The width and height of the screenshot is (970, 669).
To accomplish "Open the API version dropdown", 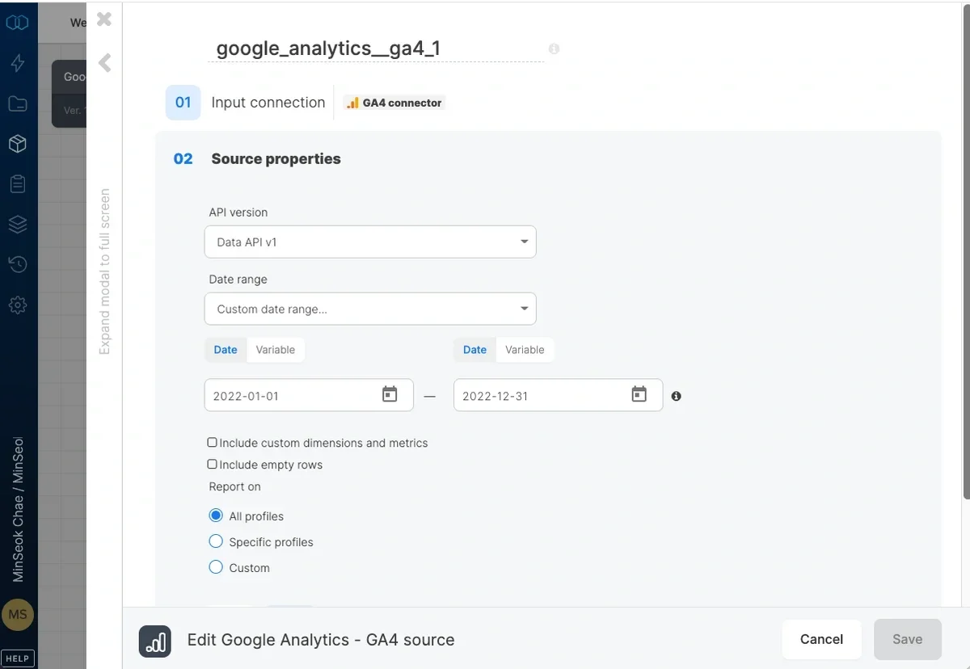I will 369,241.
